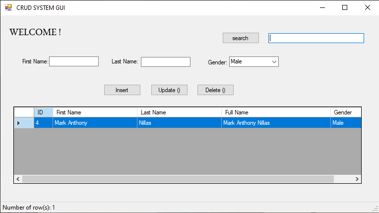Click the row selector arrow for row 4

[19, 123]
